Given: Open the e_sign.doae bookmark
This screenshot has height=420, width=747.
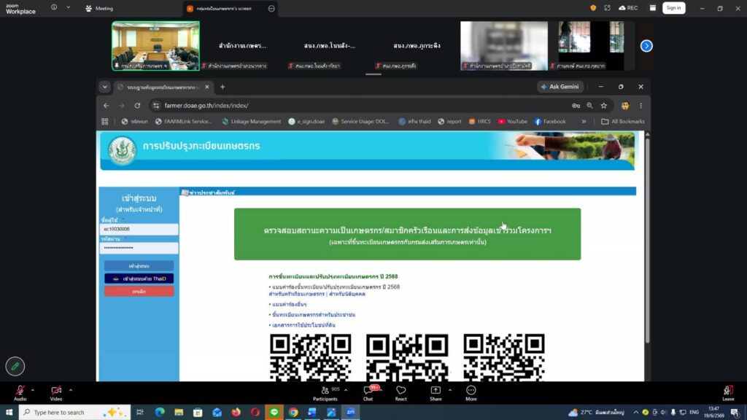Looking at the screenshot, I should pyautogui.click(x=306, y=122).
